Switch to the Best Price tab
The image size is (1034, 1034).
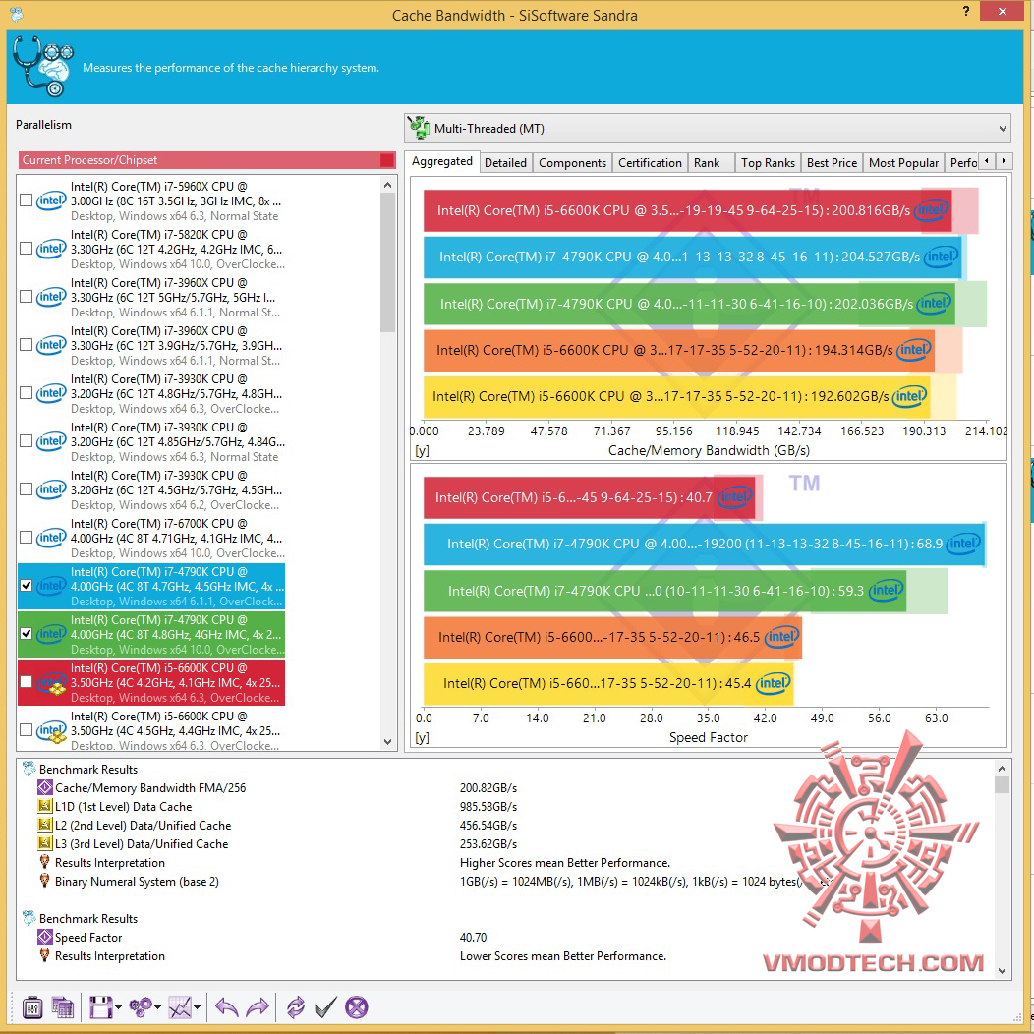tap(832, 163)
